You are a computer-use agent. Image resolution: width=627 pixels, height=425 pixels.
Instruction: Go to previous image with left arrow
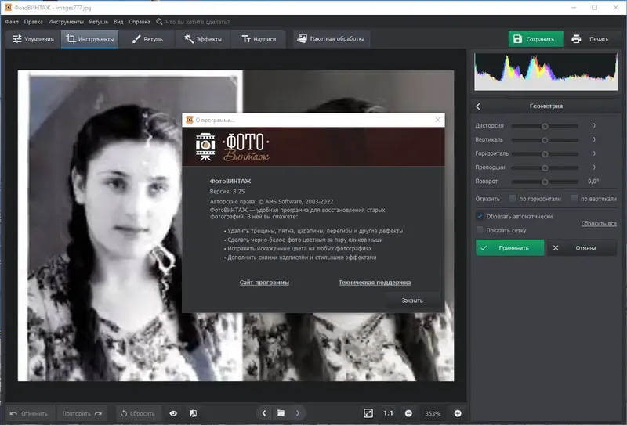(x=264, y=413)
